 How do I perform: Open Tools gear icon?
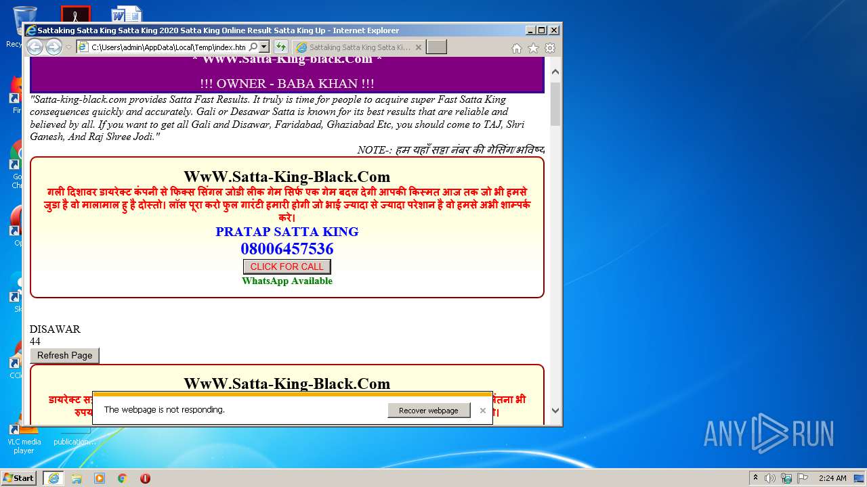550,48
